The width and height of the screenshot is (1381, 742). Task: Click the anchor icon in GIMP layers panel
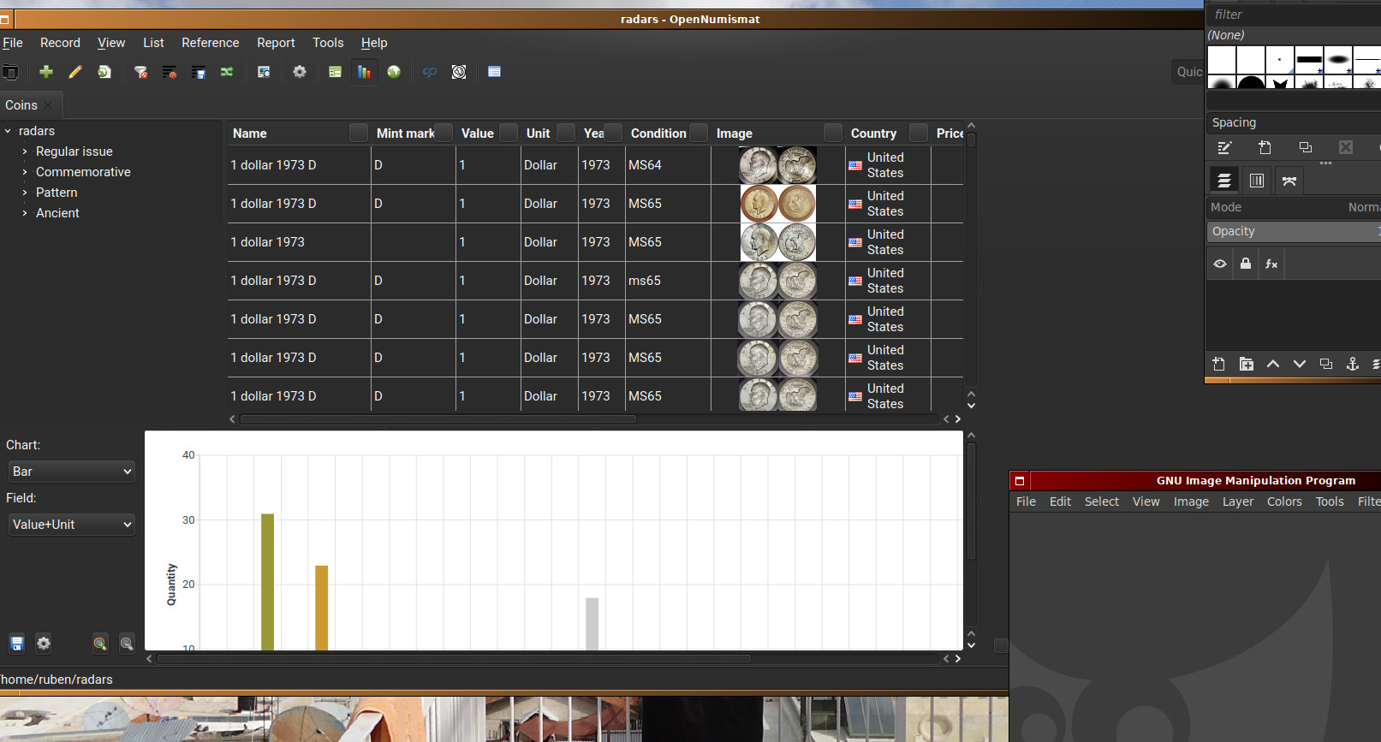click(x=1353, y=364)
